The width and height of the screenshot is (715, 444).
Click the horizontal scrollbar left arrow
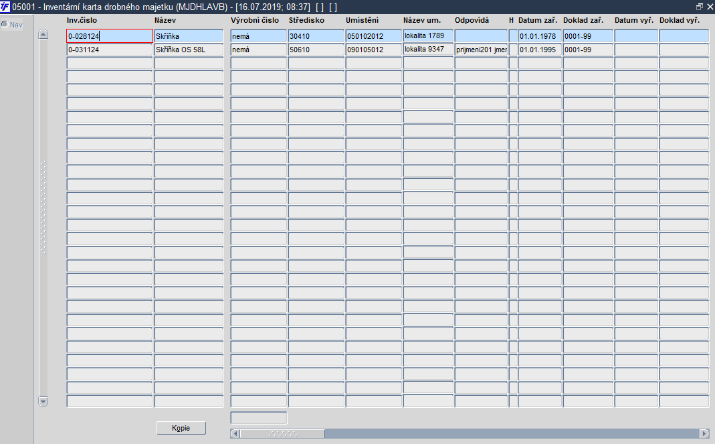(235, 433)
